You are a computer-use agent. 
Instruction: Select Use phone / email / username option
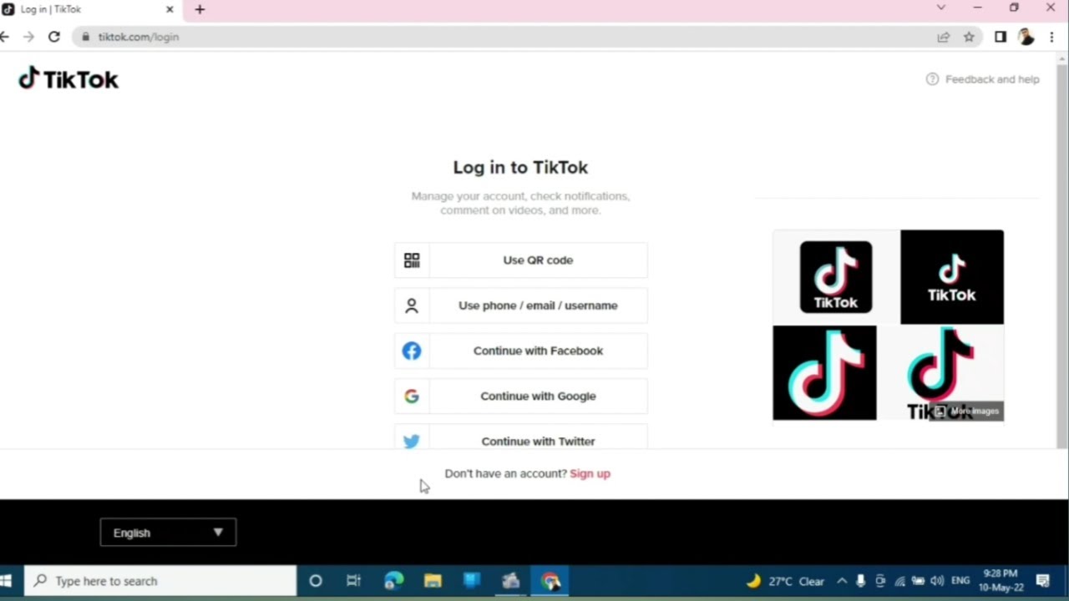(521, 306)
